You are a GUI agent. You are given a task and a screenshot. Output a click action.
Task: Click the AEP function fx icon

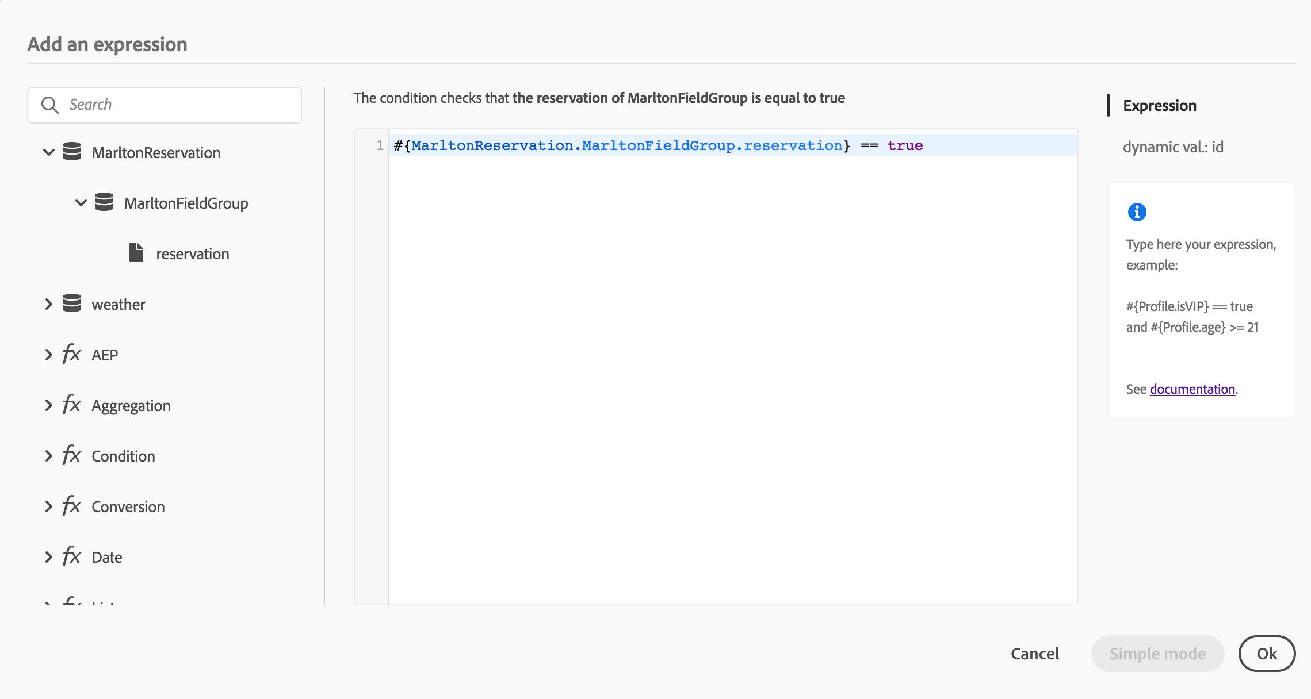(x=71, y=354)
